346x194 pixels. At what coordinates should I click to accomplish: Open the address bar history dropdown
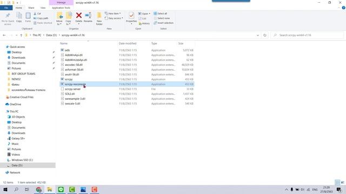point(257,35)
